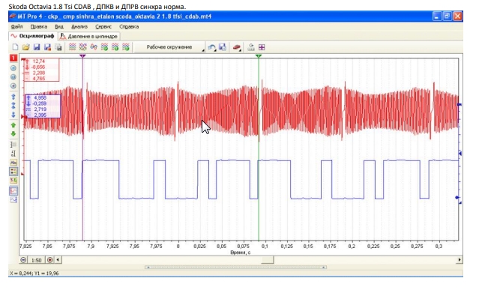Open the dropdown arrow beside the red car icon

[241, 50]
